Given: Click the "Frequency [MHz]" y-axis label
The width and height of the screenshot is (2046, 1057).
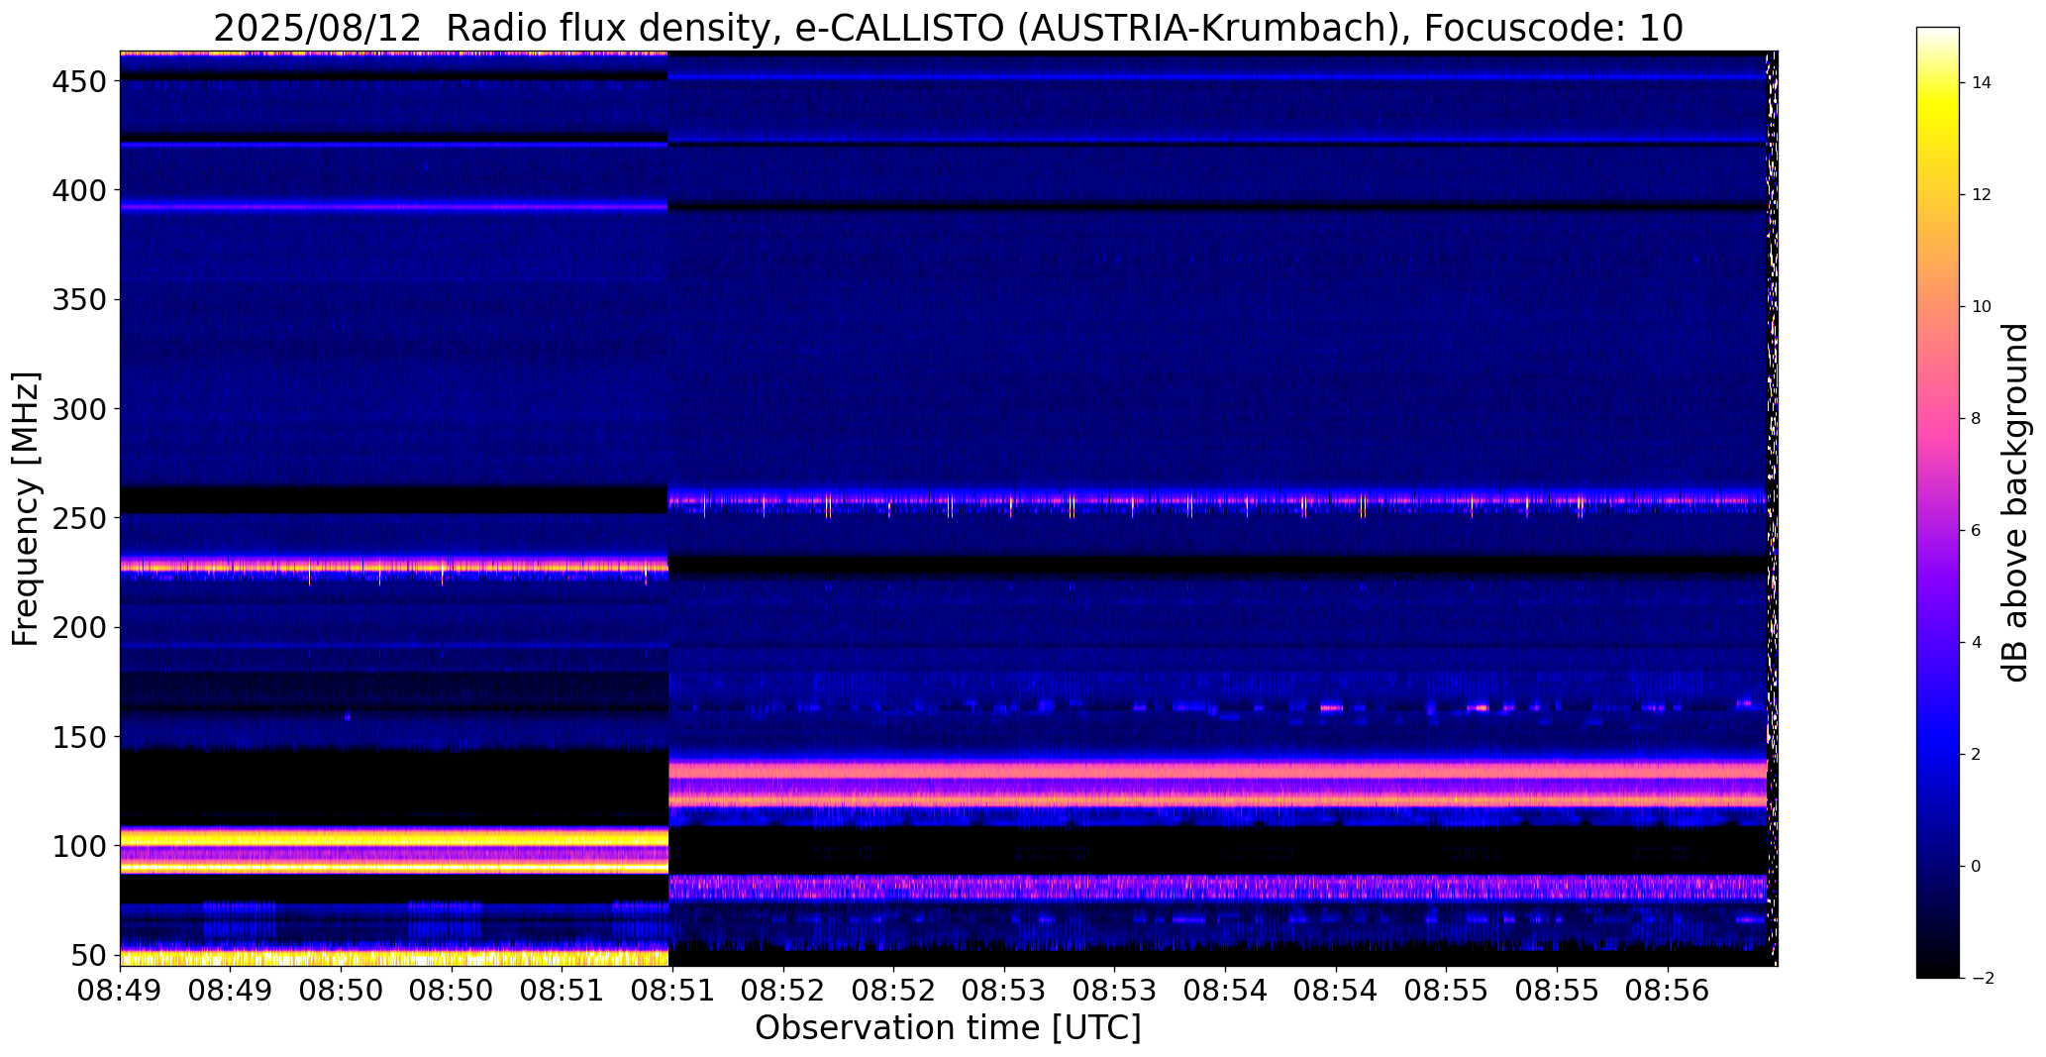Looking at the screenshot, I should tap(27, 509).
